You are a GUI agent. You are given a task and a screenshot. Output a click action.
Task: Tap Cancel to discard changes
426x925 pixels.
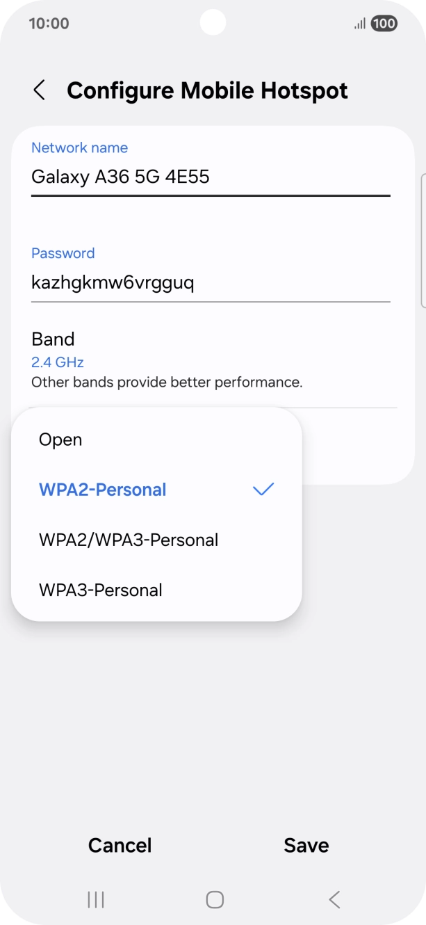(119, 845)
